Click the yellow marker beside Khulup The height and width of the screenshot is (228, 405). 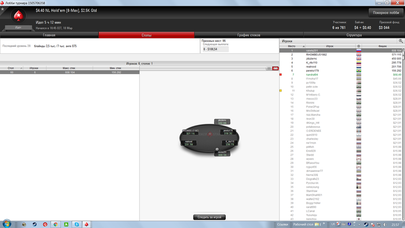pyautogui.click(x=281, y=91)
